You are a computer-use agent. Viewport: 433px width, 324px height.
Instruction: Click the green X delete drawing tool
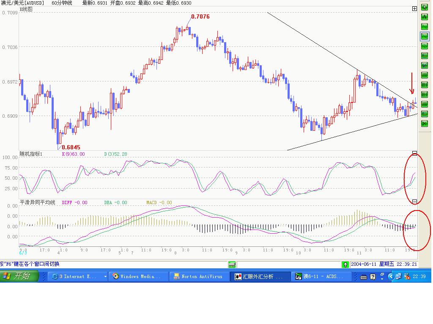click(x=424, y=124)
